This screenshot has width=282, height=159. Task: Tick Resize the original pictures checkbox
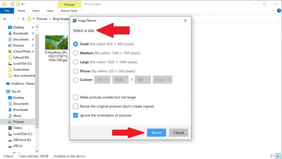[75, 106]
